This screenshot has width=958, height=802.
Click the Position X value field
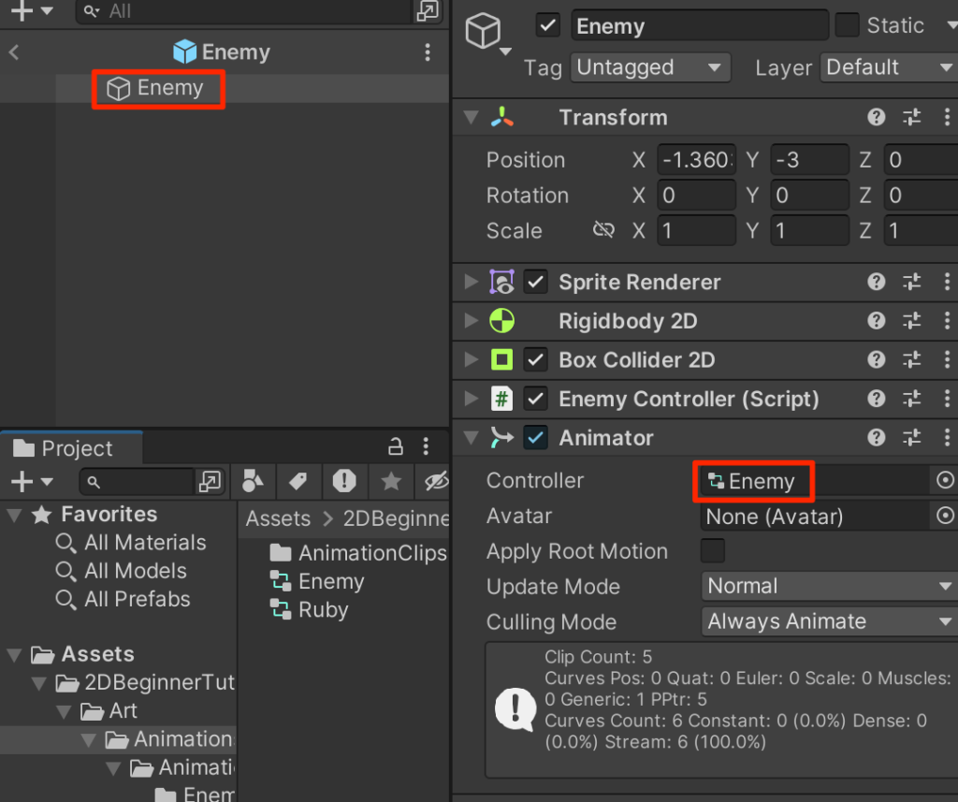(696, 160)
